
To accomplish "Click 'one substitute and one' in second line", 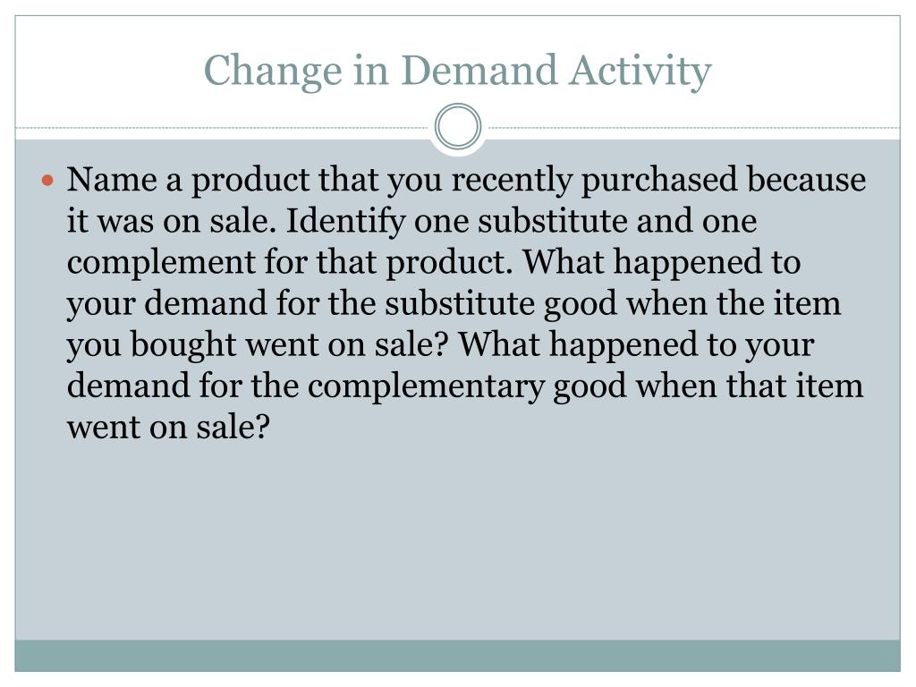I will (585, 222).
